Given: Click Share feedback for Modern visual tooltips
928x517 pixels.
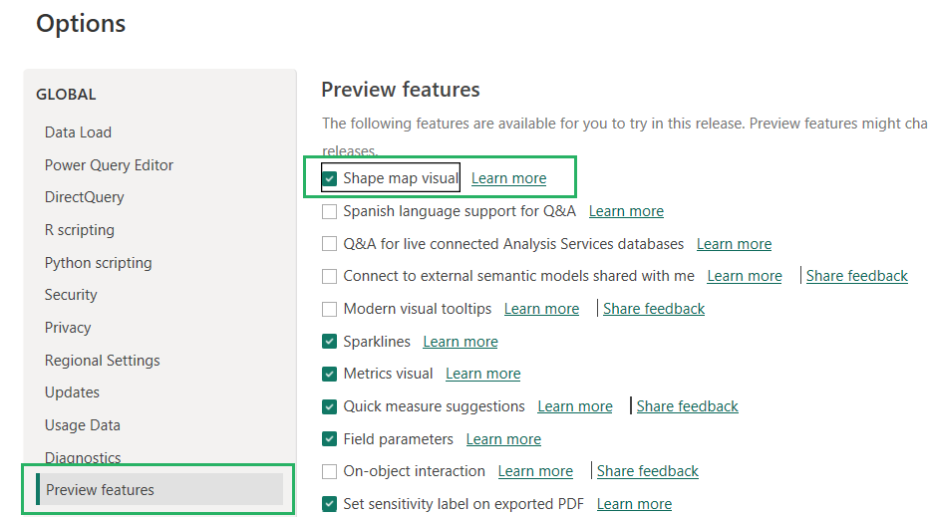Looking at the screenshot, I should pos(654,309).
